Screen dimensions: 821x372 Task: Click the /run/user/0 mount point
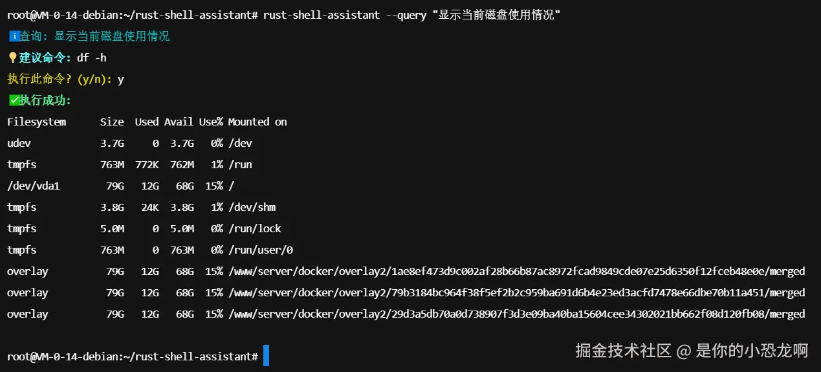click(x=260, y=250)
